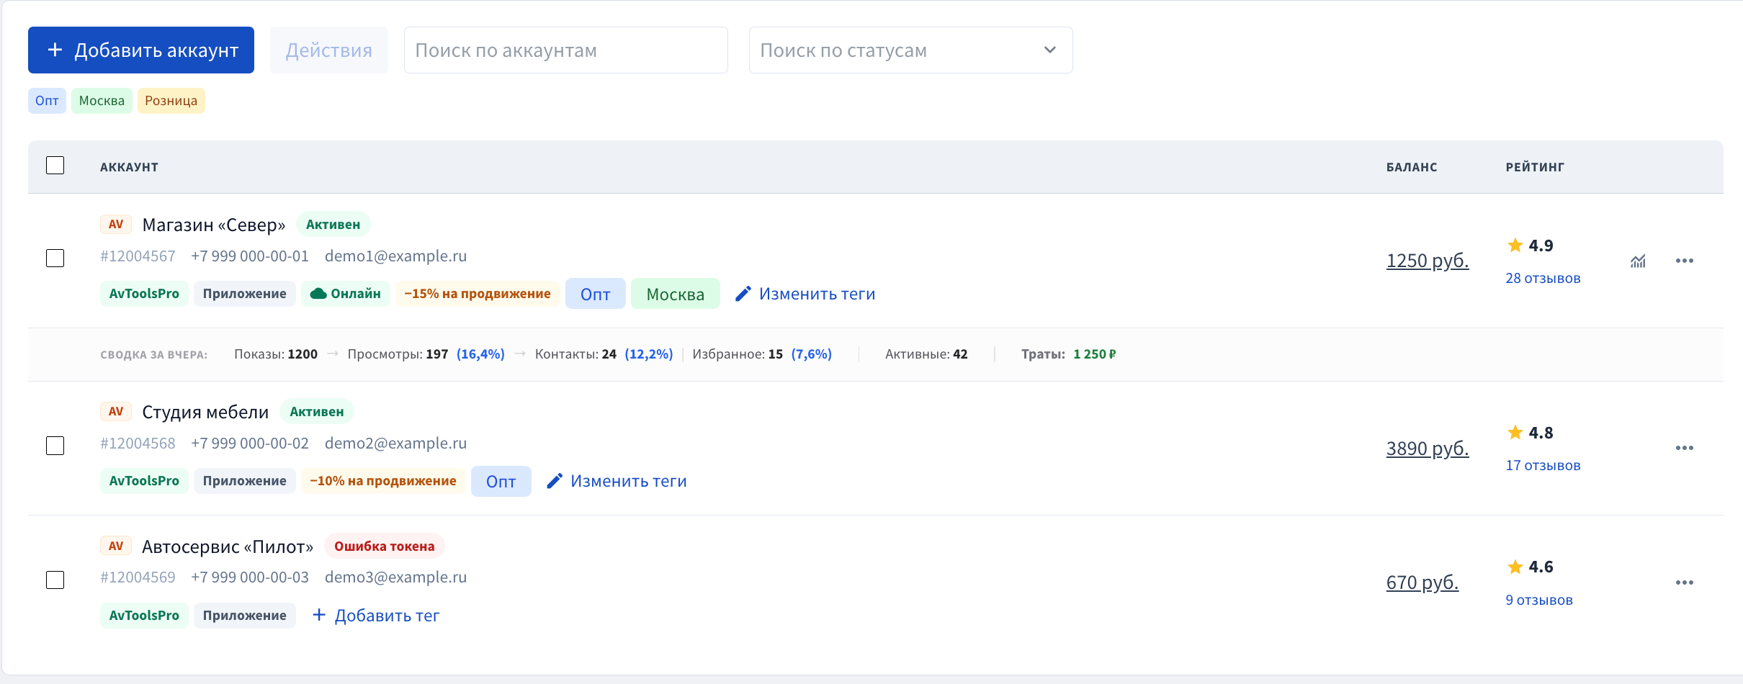The height and width of the screenshot is (684, 1743).
Task: Select all accounts with header checkbox
Action: tap(55, 166)
